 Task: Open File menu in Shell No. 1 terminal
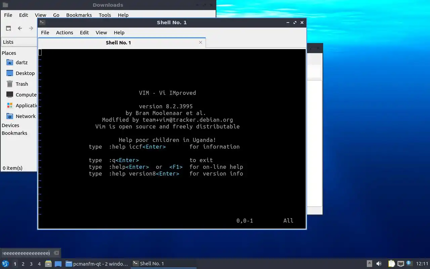pos(45,32)
